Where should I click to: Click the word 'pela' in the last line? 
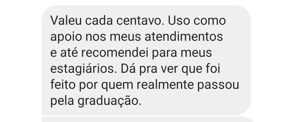(62, 101)
